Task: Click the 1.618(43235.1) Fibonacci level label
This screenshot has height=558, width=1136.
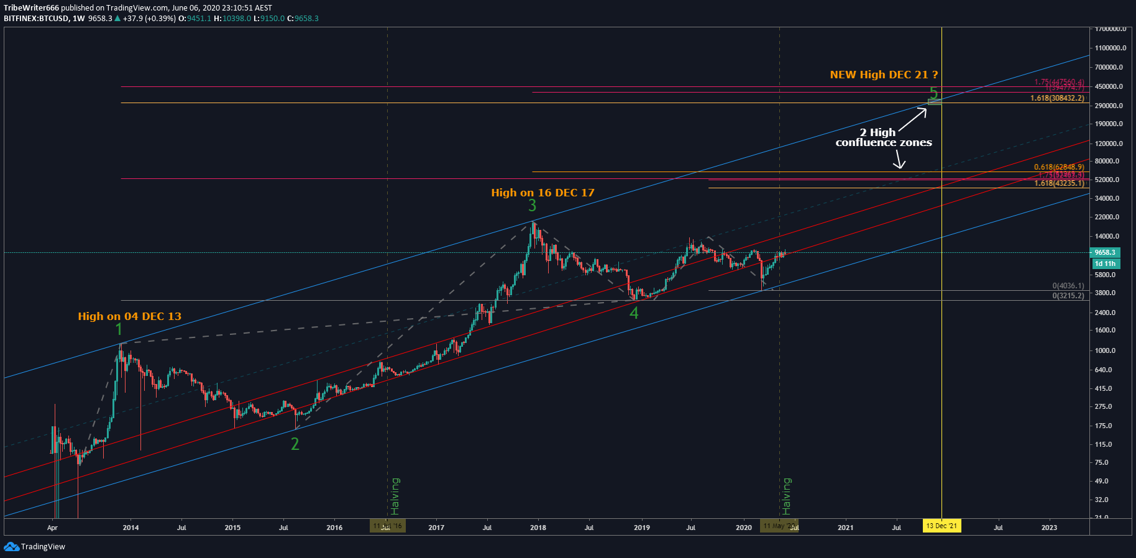Action: point(1059,183)
